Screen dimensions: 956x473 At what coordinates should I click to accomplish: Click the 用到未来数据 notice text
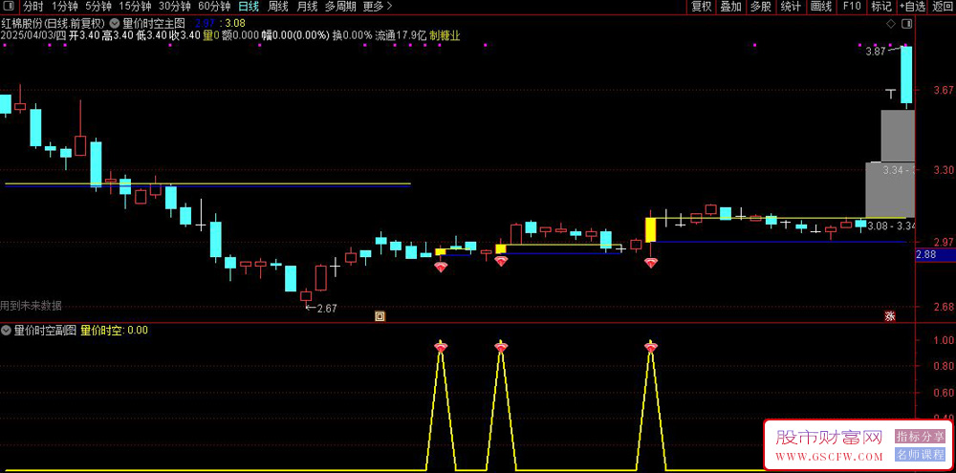point(32,306)
